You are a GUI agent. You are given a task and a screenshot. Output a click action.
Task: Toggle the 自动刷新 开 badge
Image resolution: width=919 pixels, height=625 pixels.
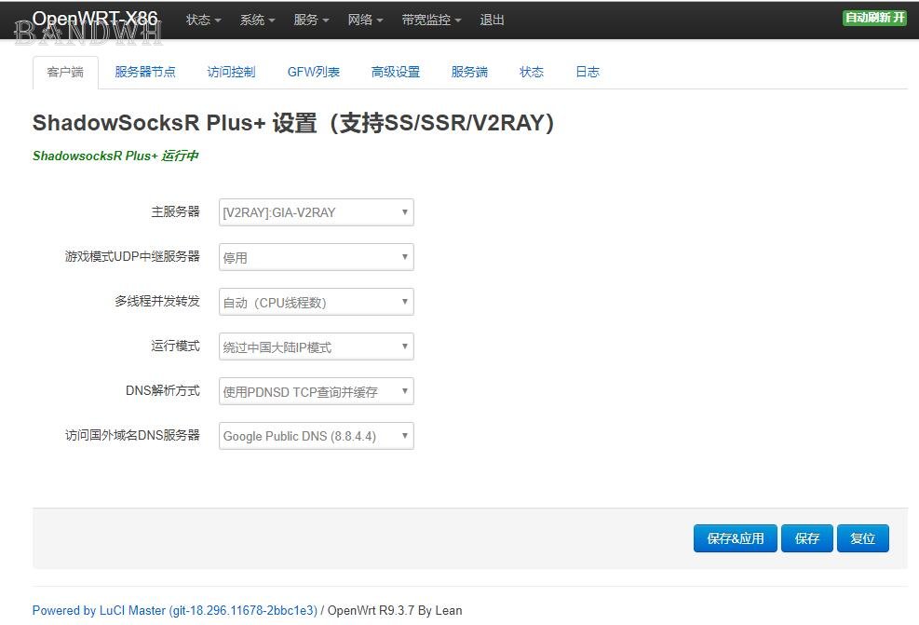(x=874, y=19)
